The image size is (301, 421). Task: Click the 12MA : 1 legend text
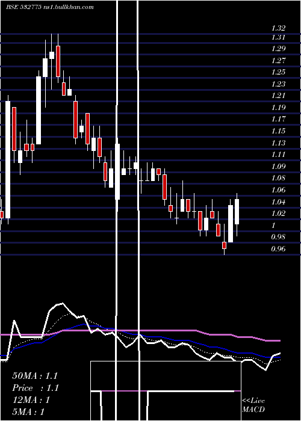tap(31, 400)
